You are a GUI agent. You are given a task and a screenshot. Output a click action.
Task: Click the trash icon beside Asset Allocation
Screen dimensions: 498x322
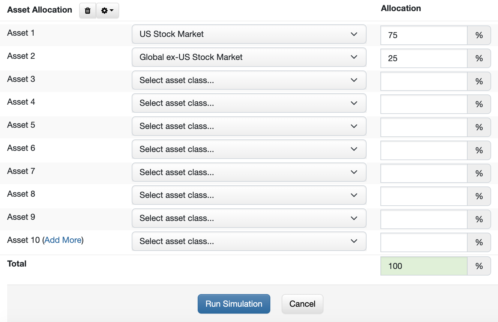(x=88, y=11)
